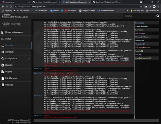Open a new browser tab
Viewport: 161px width, 124px height.
(124, 2)
